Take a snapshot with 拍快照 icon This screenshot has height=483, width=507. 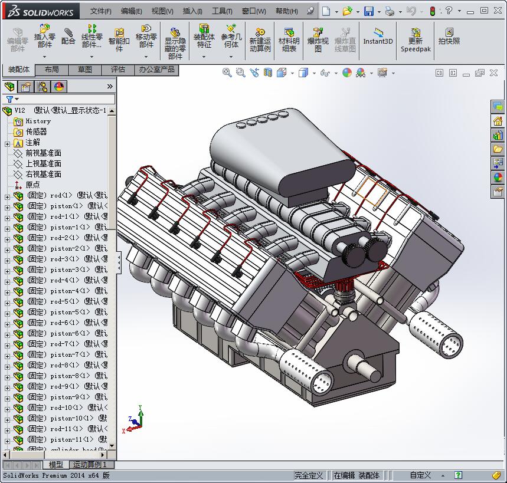pos(449,37)
